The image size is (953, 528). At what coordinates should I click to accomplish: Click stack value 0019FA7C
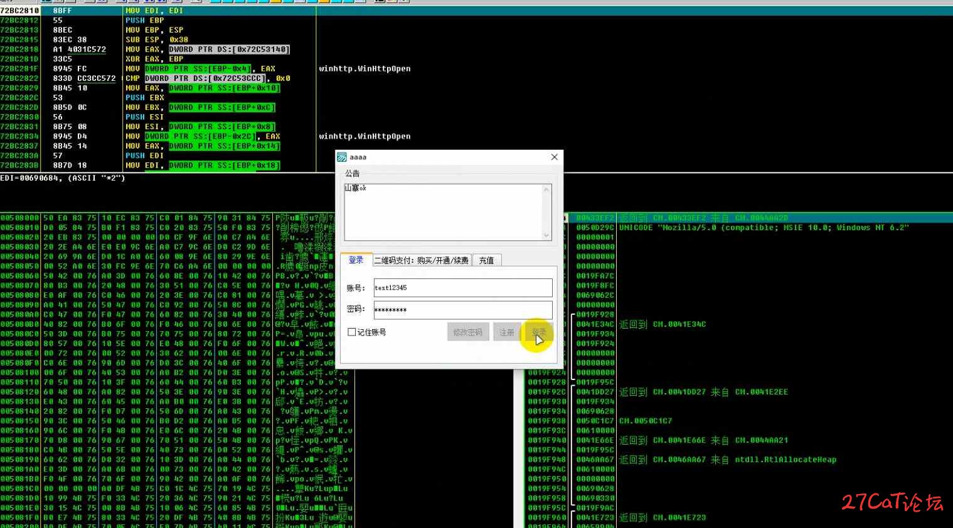click(595, 276)
